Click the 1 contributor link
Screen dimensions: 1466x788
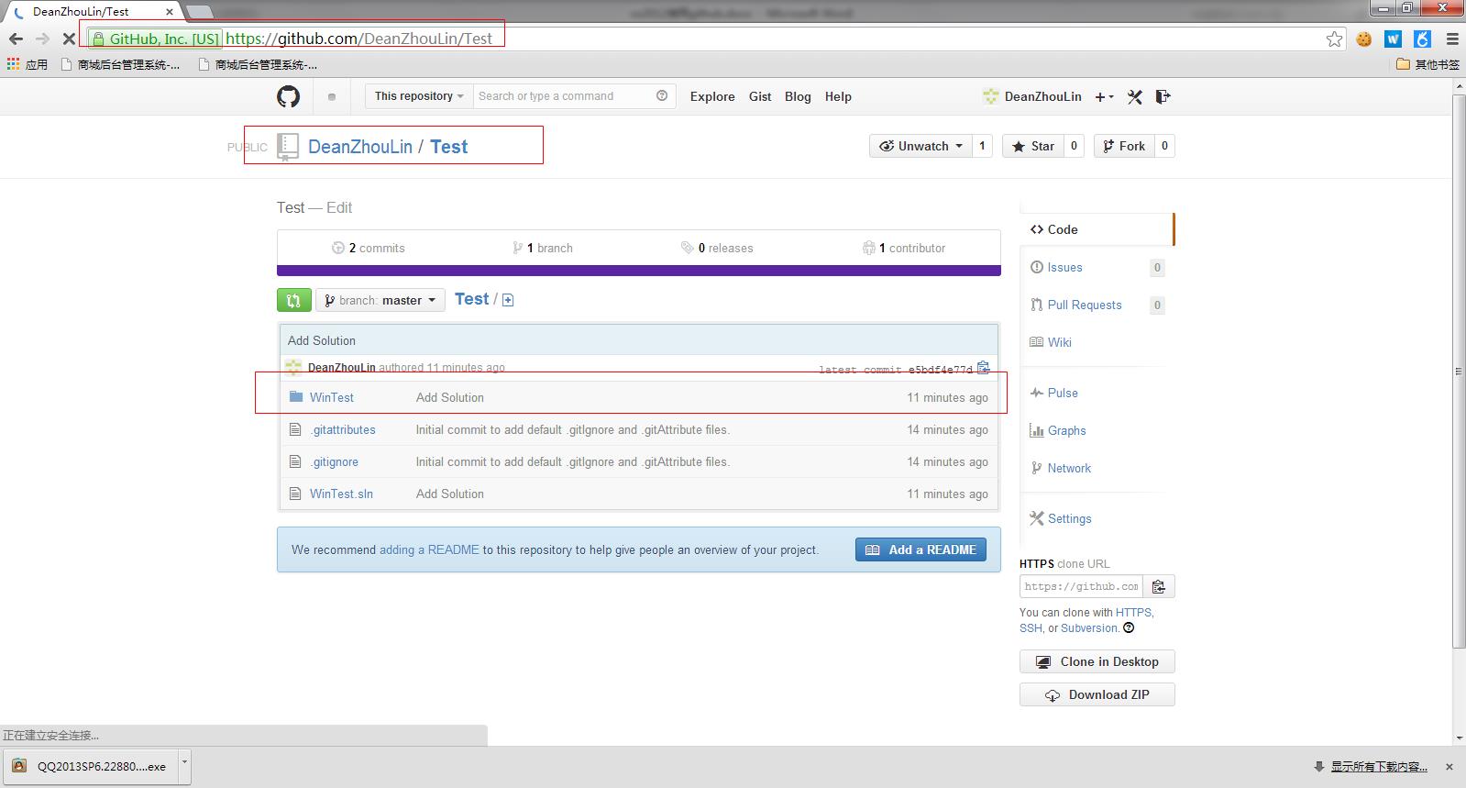coord(904,248)
